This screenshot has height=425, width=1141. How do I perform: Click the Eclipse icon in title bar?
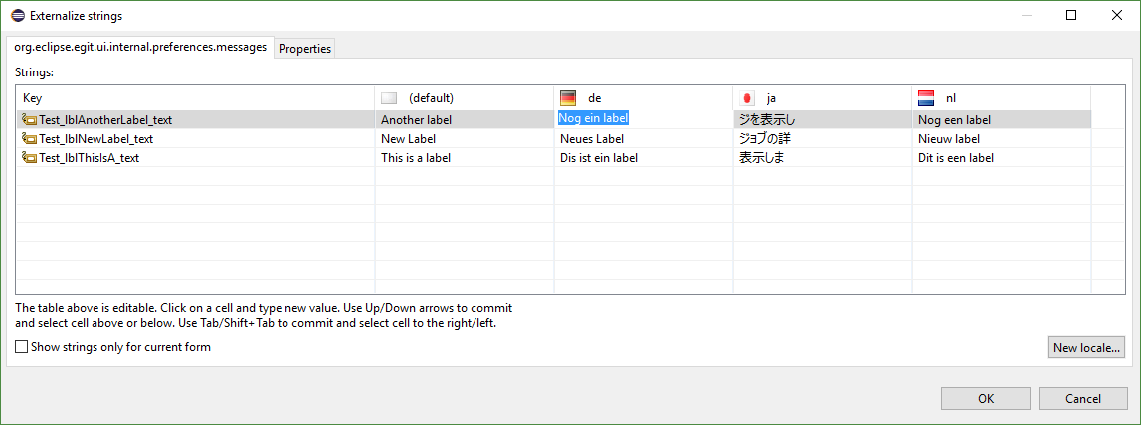18,15
